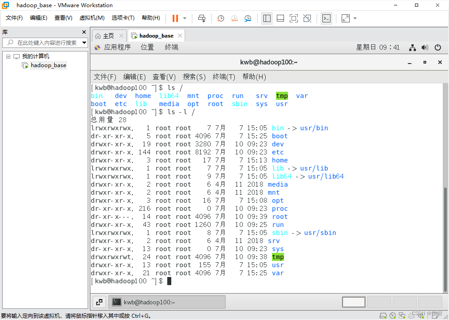Click the terminal vertical scrollbar thumb
This screenshot has height=320, width=449.
pos(445,239)
